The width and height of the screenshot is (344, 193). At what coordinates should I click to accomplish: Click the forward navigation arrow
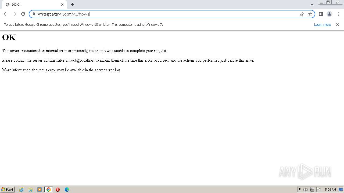coord(15,14)
